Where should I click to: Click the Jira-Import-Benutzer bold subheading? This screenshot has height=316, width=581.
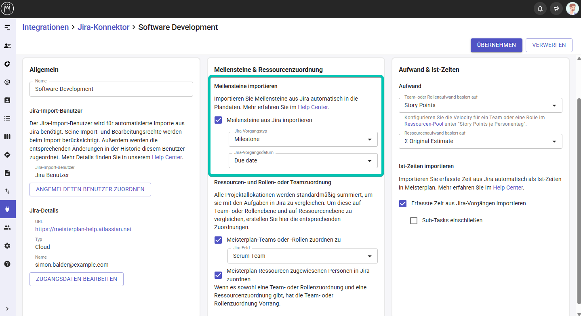point(56,111)
